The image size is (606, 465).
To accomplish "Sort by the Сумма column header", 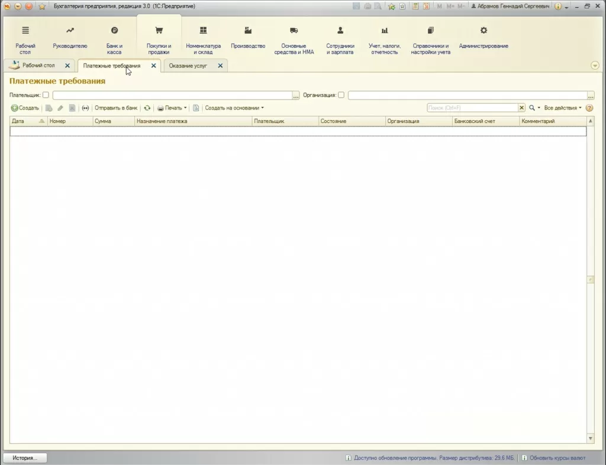I will coord(114,121).
